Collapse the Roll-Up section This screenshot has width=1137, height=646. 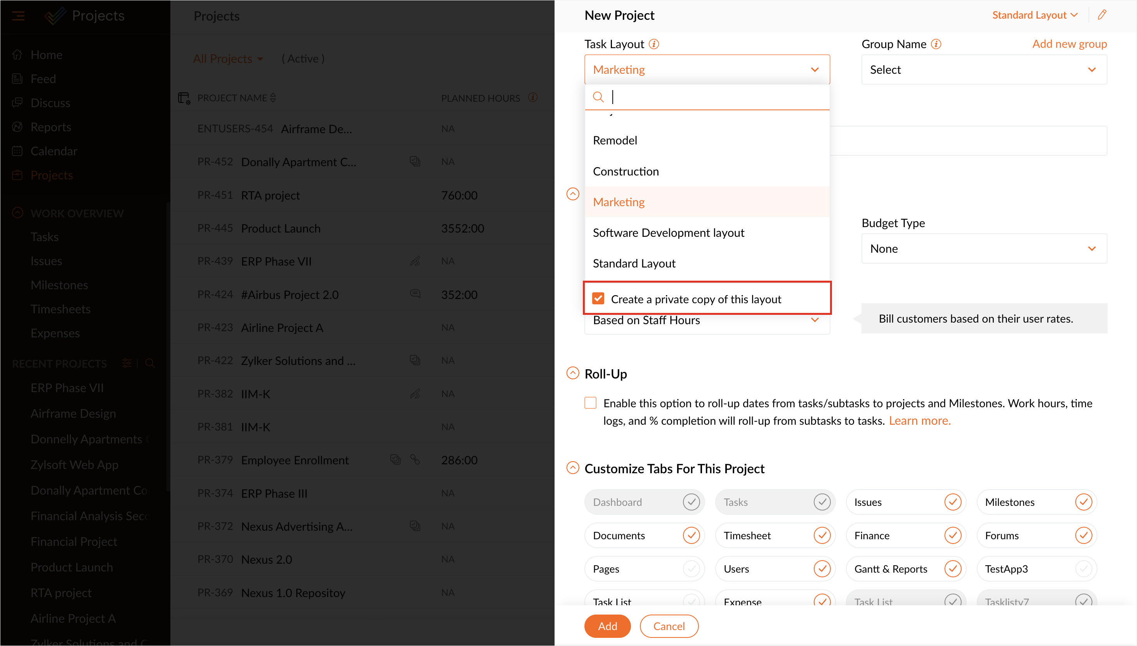click(x=572, y=373)
